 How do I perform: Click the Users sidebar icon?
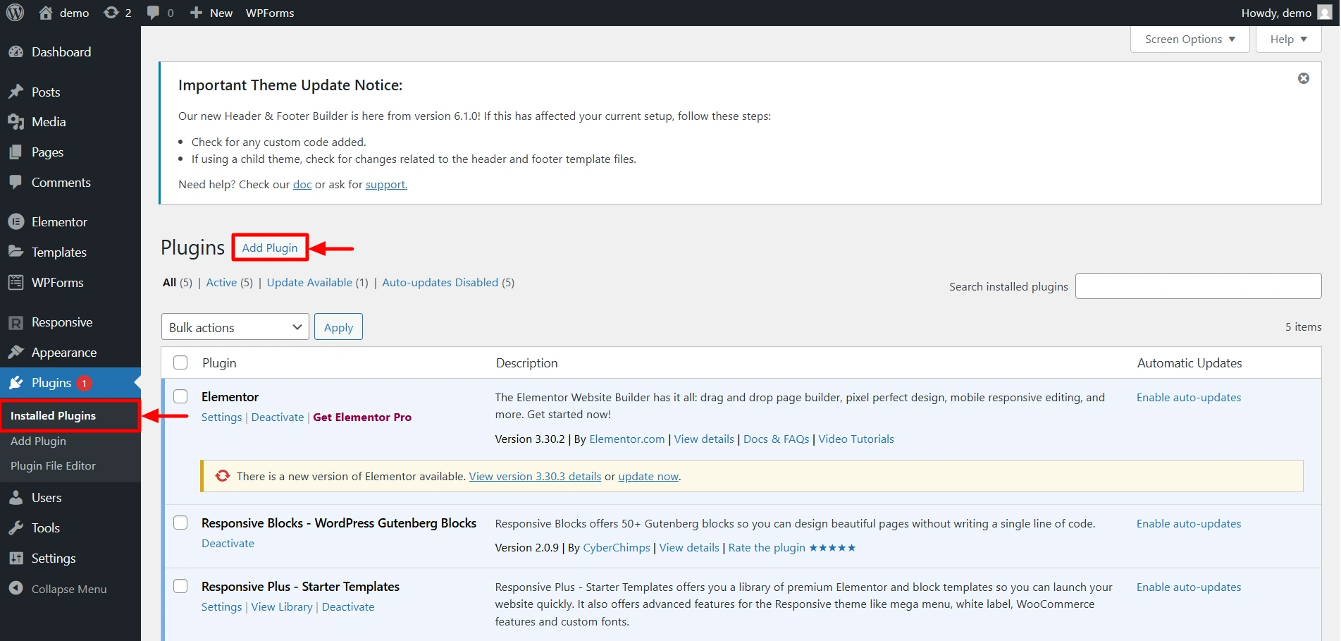pos(16,497)
